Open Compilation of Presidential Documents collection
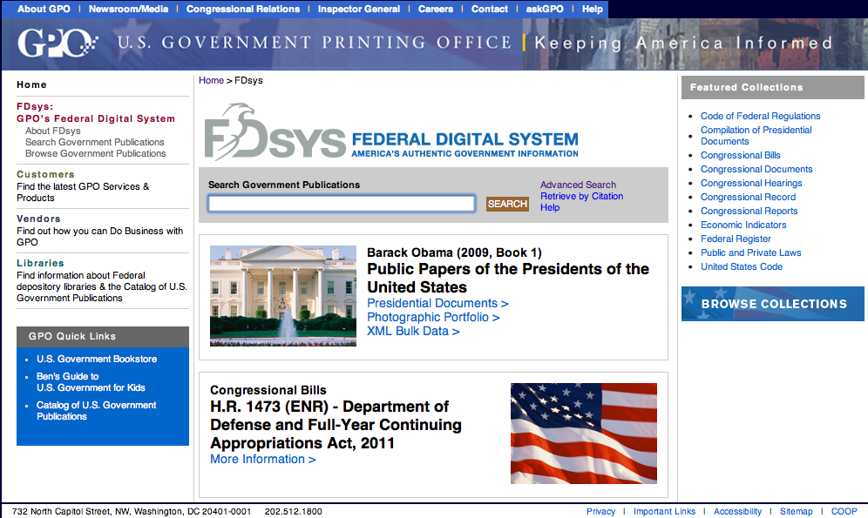The height and width of the screenshot is (518, 868). (x=756, y=136)
